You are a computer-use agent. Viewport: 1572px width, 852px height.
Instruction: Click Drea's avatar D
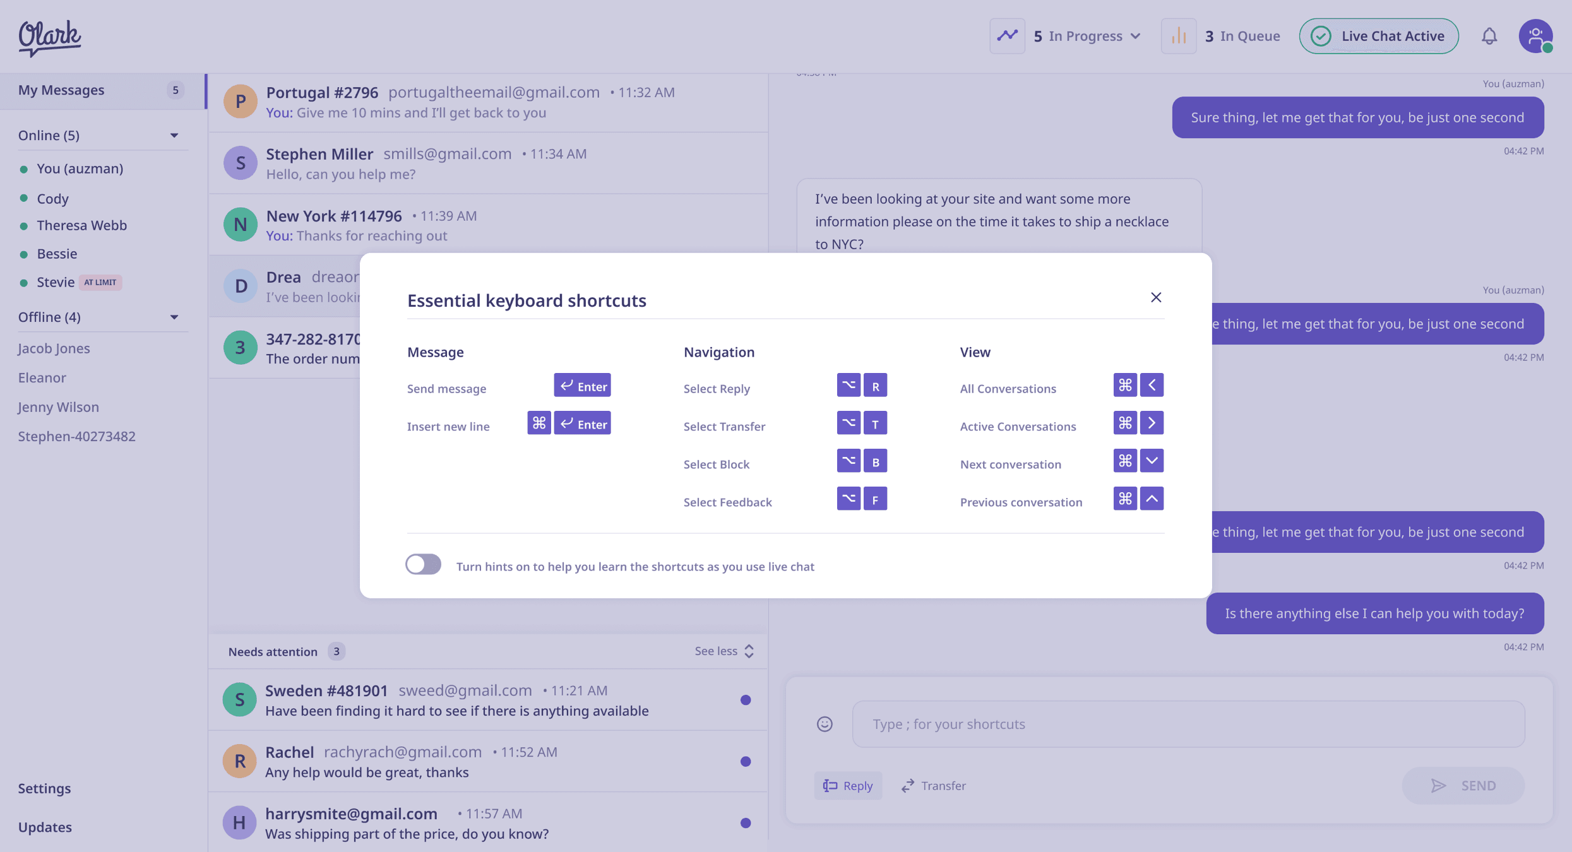click(x=241, y=286)
